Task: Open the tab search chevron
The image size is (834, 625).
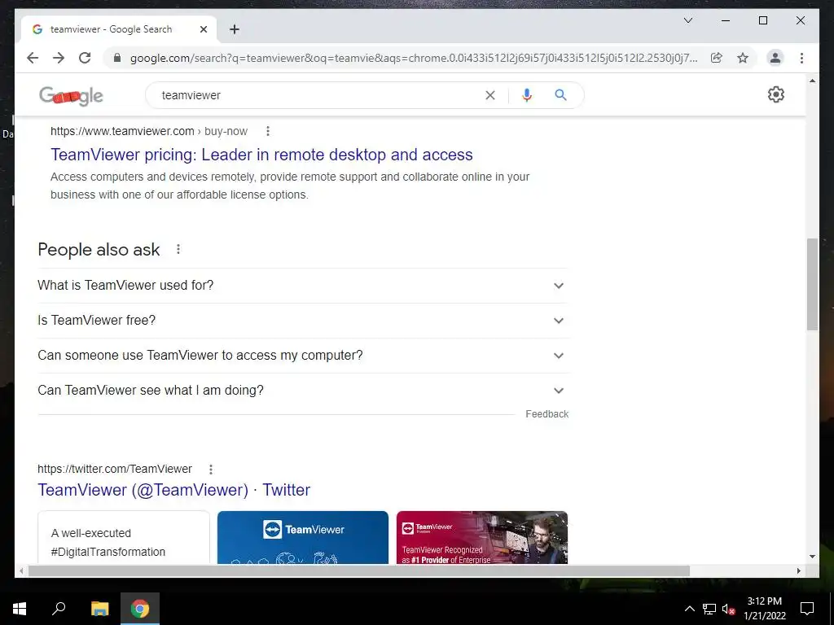Action: [x=687, y=20]
